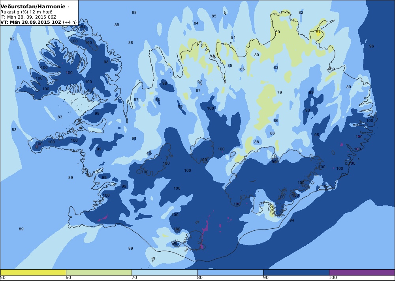Click the humidity value '57' on the map
395x281 pixels.
point(318,32)
